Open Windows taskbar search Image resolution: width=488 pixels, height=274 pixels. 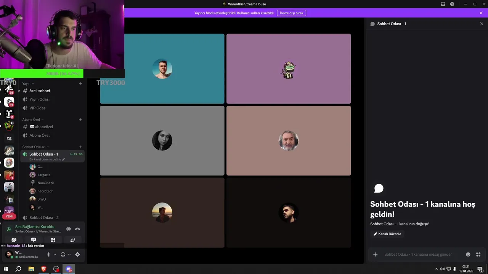[x=18, y=269]
